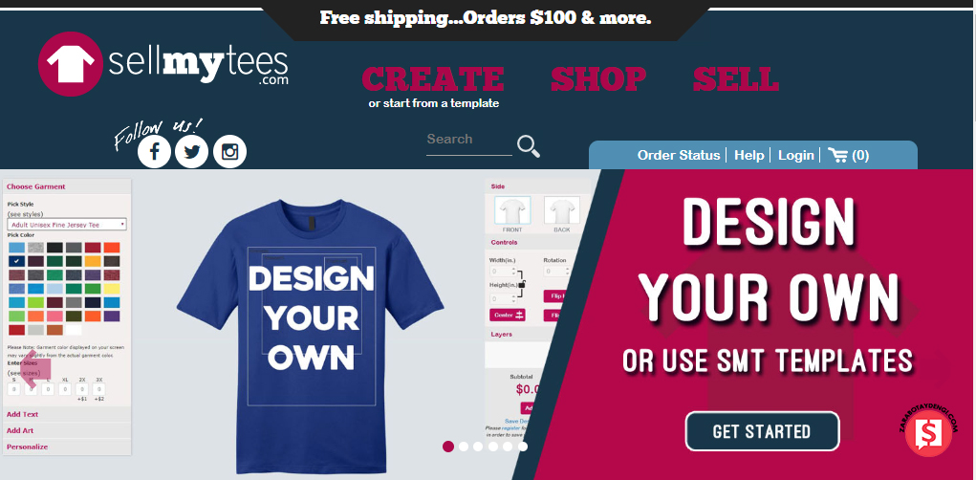
Task: Open the Order Status link
Action: [x=679, y=155]
